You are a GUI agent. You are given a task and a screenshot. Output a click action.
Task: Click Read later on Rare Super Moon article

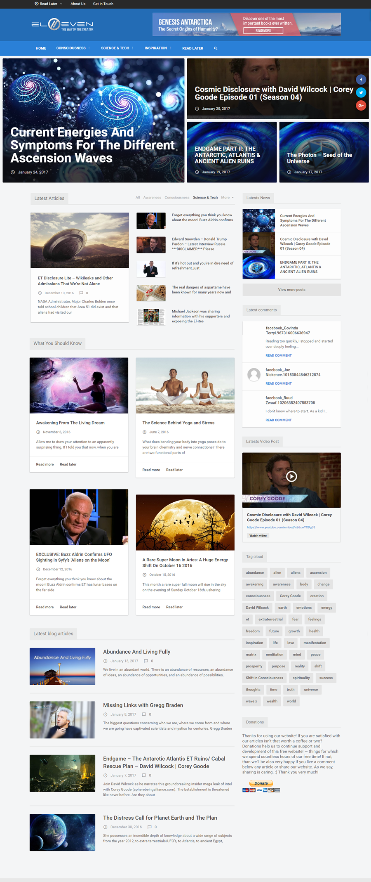tap(174, 607)
